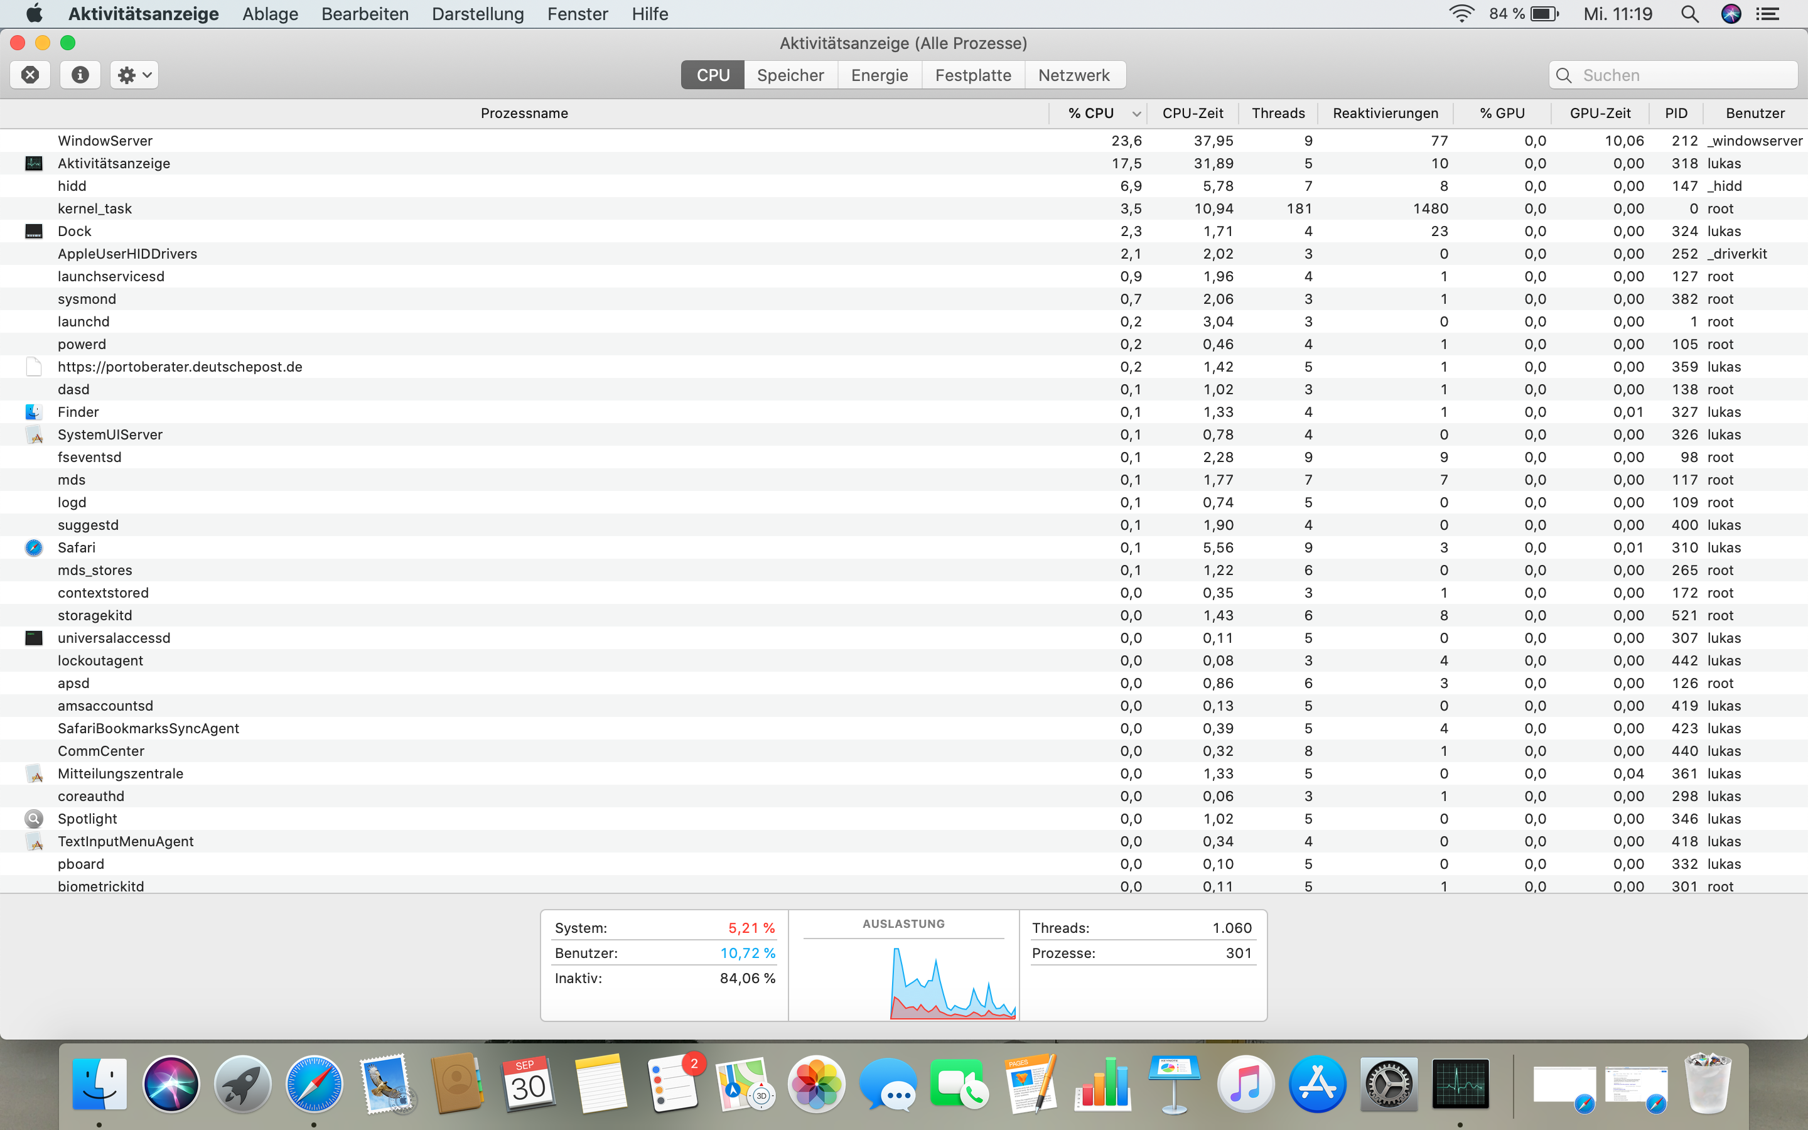Sort by the Prozessname column header
Viewport: 1808px width, 1130px height.
(524, 113)
